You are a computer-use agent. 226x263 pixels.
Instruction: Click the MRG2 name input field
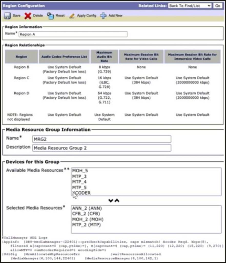pos(102,139)
